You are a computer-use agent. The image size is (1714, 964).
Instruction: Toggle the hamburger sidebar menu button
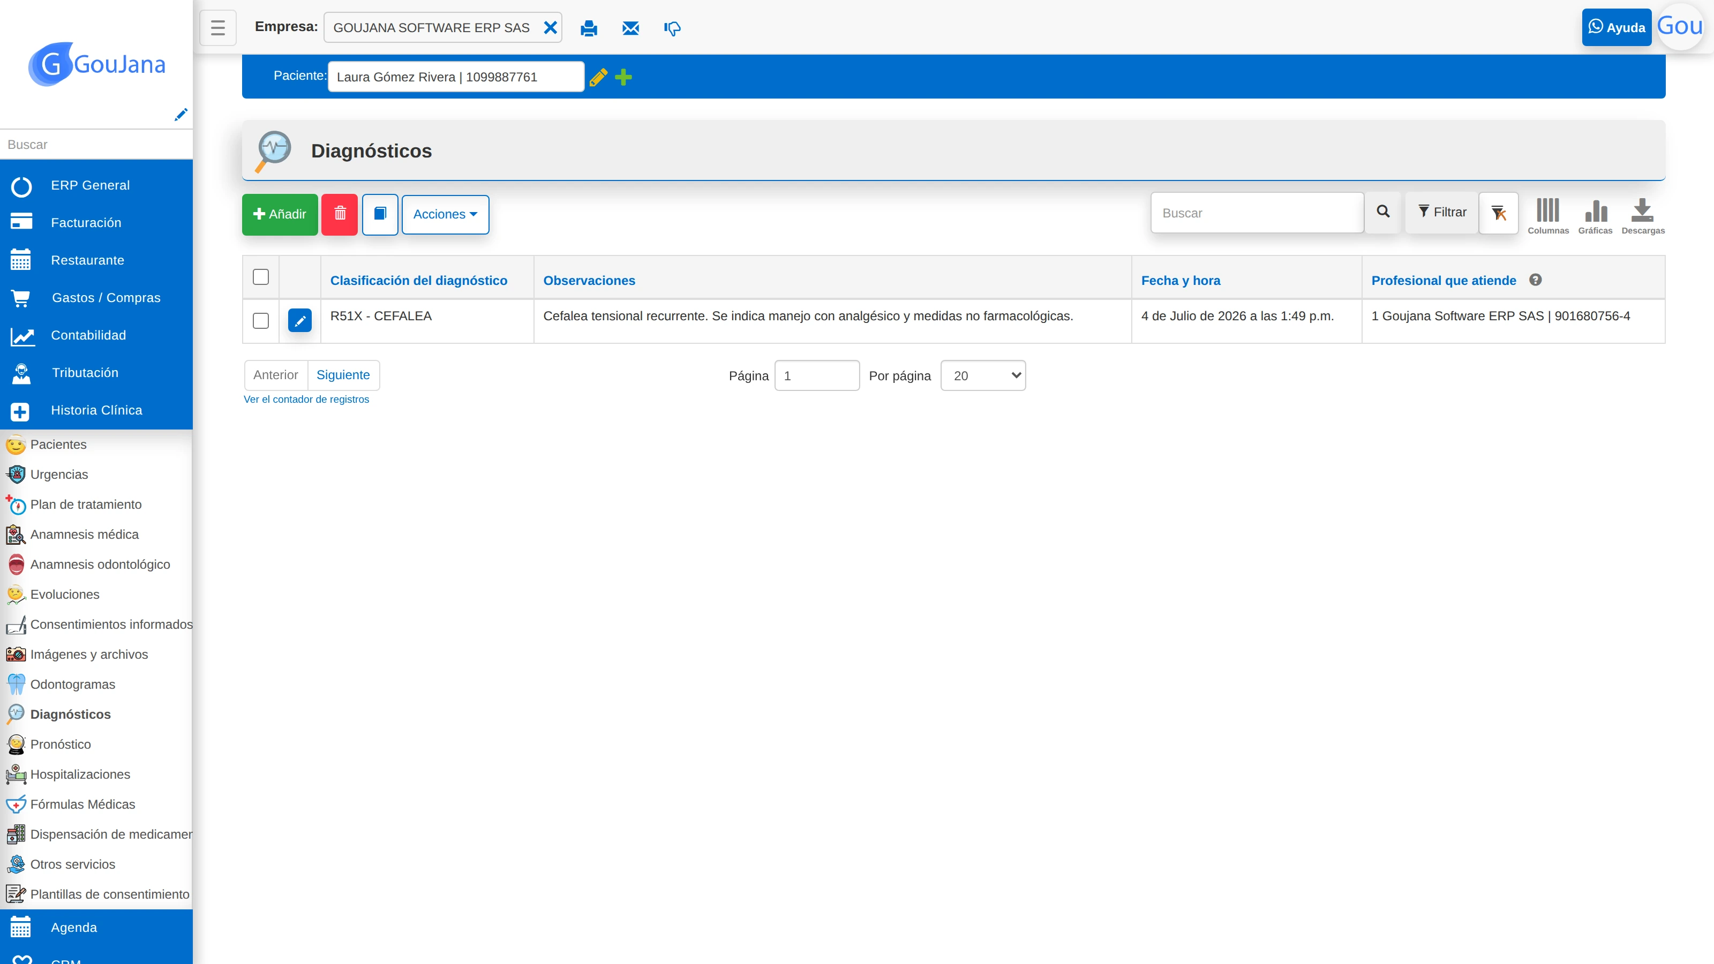pos(217,28)
